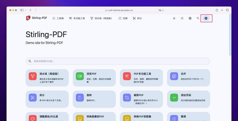This screenshot has height=121, width=238.
Task: Click the 旋转 card rotate icon
Action: 80,97
